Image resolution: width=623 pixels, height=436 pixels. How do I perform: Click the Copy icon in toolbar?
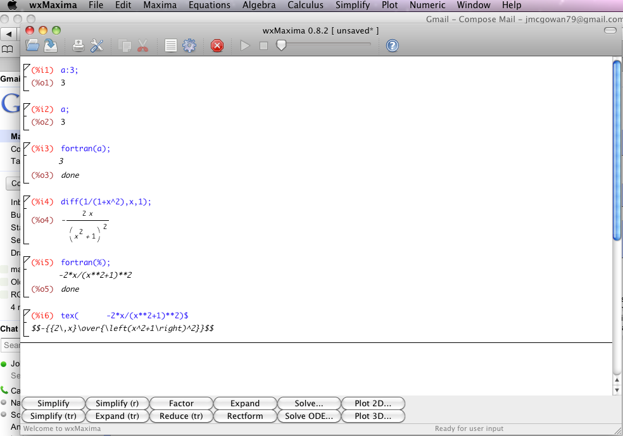pyautogui.click(x=125, y=46)
